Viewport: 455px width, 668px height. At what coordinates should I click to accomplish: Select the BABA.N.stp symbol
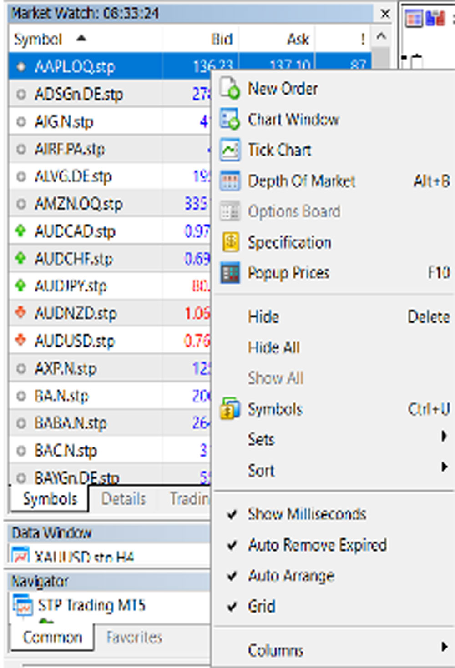[71, 423]
